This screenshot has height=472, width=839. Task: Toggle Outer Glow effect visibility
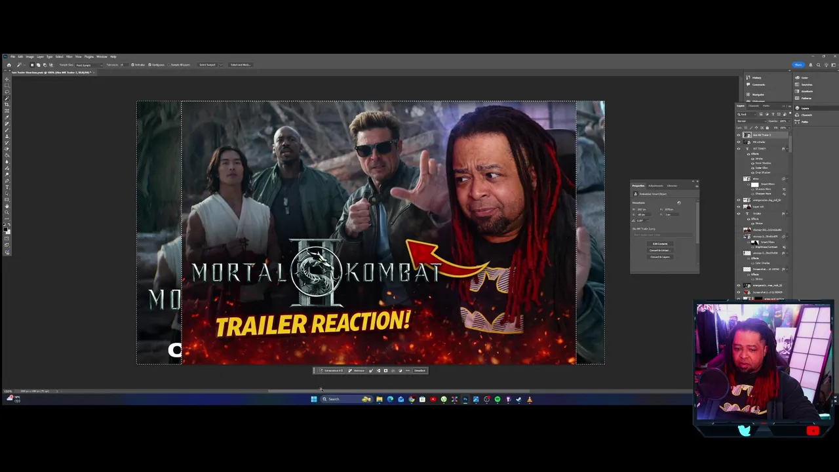tap(752, 168)
